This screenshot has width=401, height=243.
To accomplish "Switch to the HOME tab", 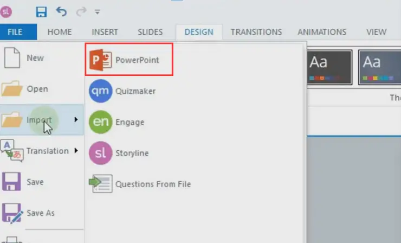I will pyautogui.click(x=60, y=32).
